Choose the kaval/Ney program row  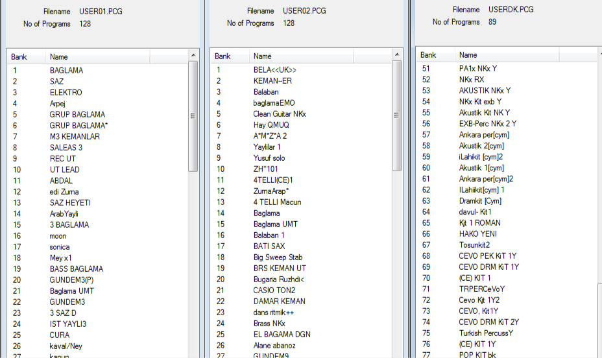(66, 346)
